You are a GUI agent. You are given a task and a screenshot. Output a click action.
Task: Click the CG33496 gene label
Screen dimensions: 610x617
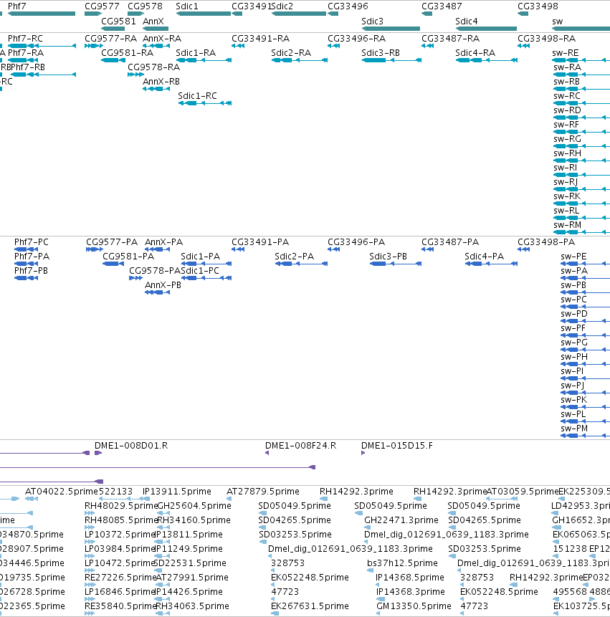tap(348, 6)
